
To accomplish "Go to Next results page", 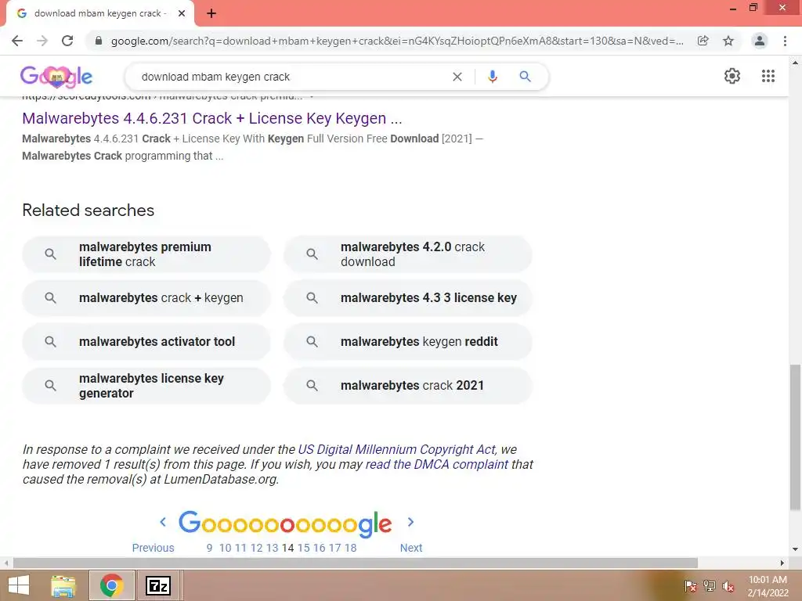I will [411, 548].
